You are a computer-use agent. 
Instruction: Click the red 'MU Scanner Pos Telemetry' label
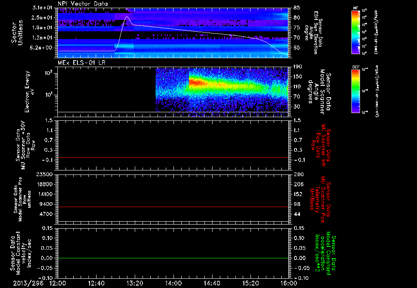[x=320, y=199]
